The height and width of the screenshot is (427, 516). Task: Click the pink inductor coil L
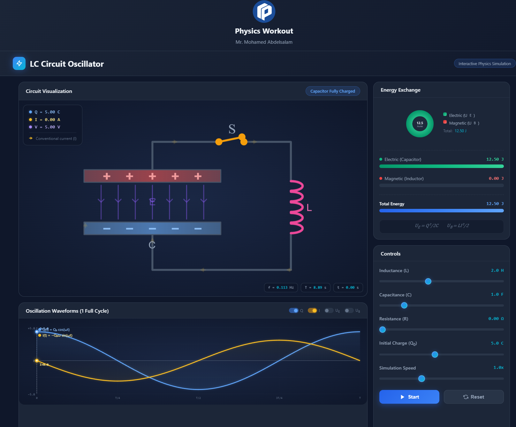coord(297,207)
